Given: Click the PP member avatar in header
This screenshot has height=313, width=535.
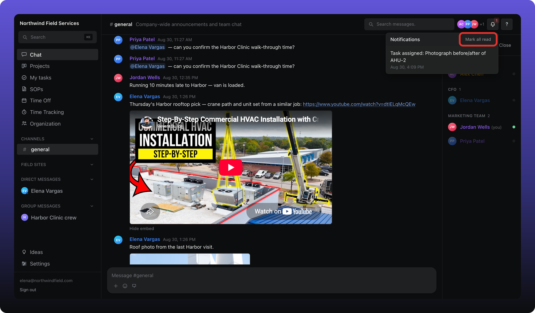Looking at the screenshot, I should click(x=468, y=24).
